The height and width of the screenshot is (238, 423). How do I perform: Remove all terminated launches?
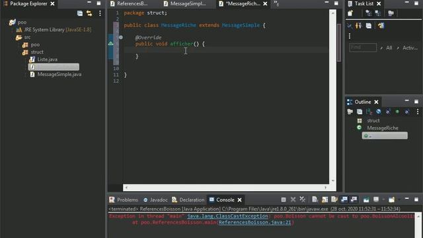(x=303, y=200)
